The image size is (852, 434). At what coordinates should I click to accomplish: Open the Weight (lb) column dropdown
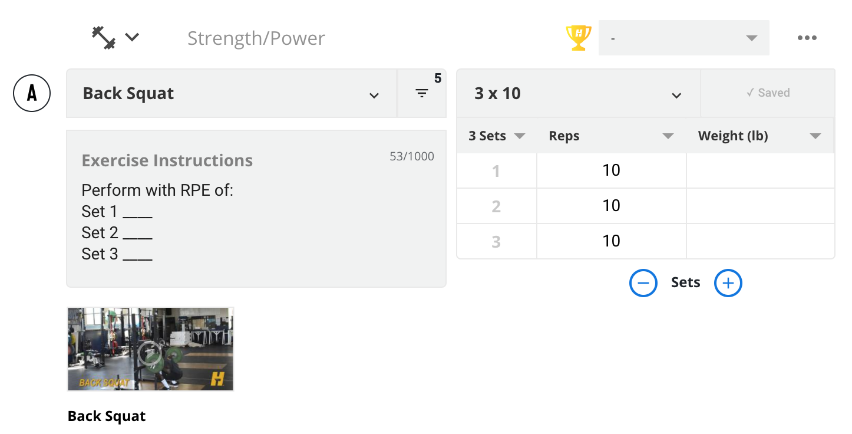(x=761, y=136)
